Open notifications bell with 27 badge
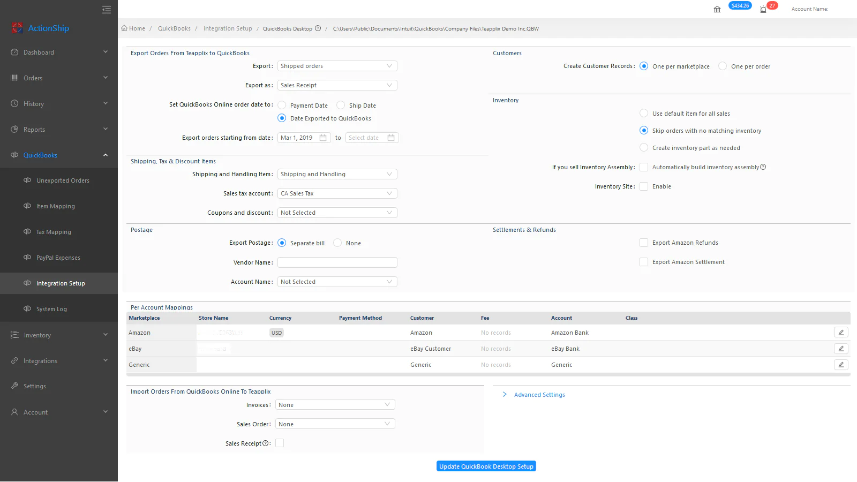The height and width of the screenshot is (482, 857). [763, 9]
